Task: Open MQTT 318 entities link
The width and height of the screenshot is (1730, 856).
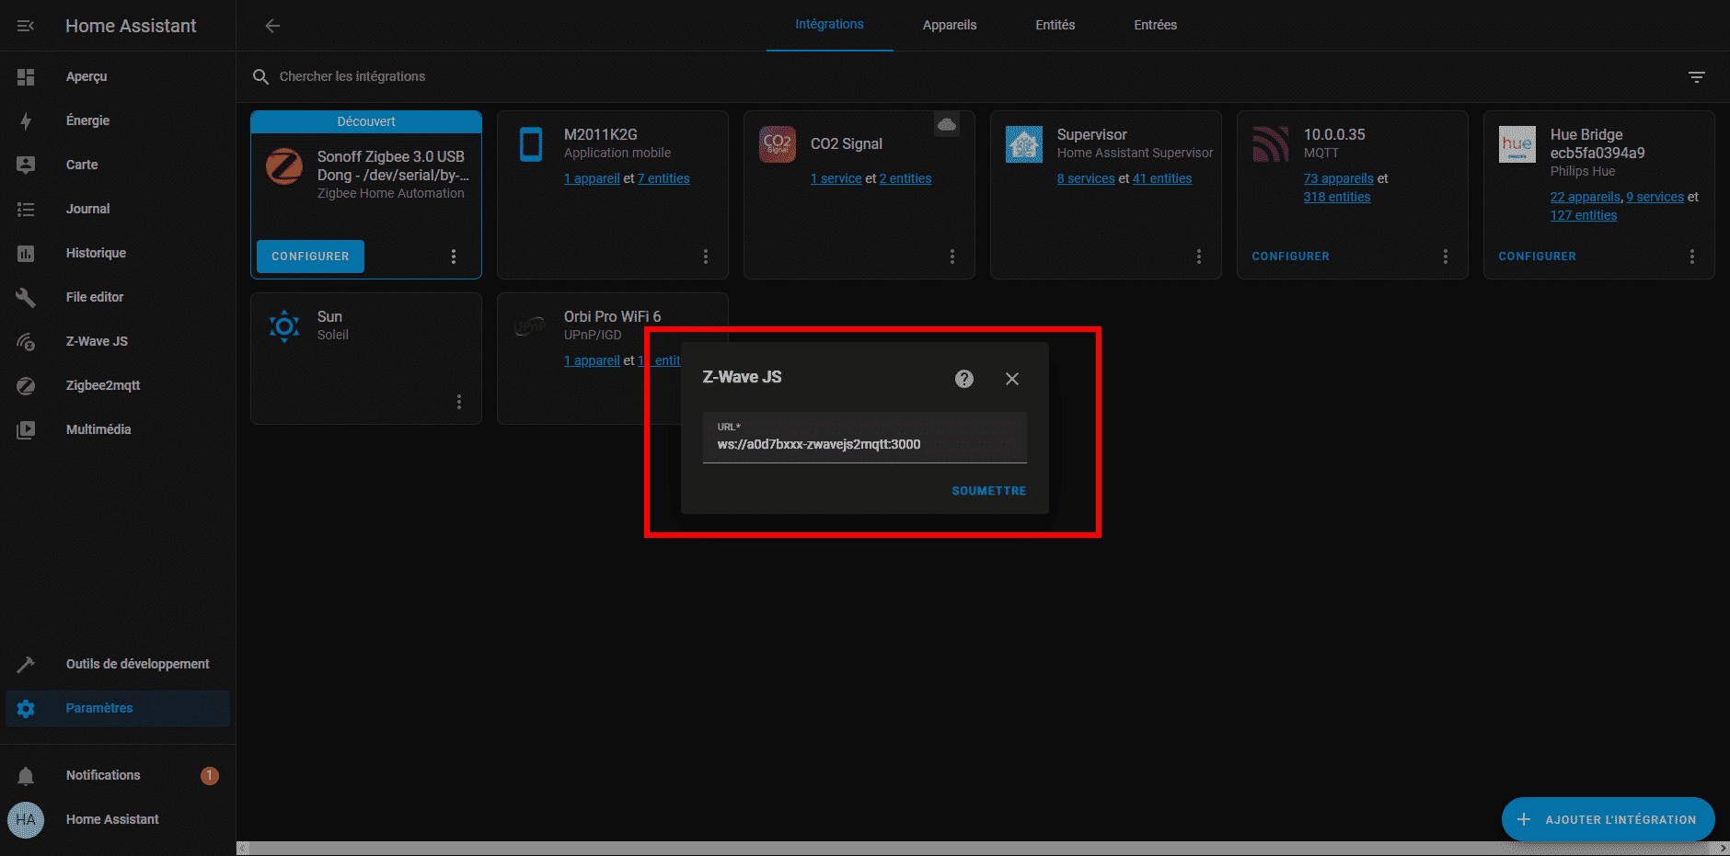Action: (x=1336, y=197)
